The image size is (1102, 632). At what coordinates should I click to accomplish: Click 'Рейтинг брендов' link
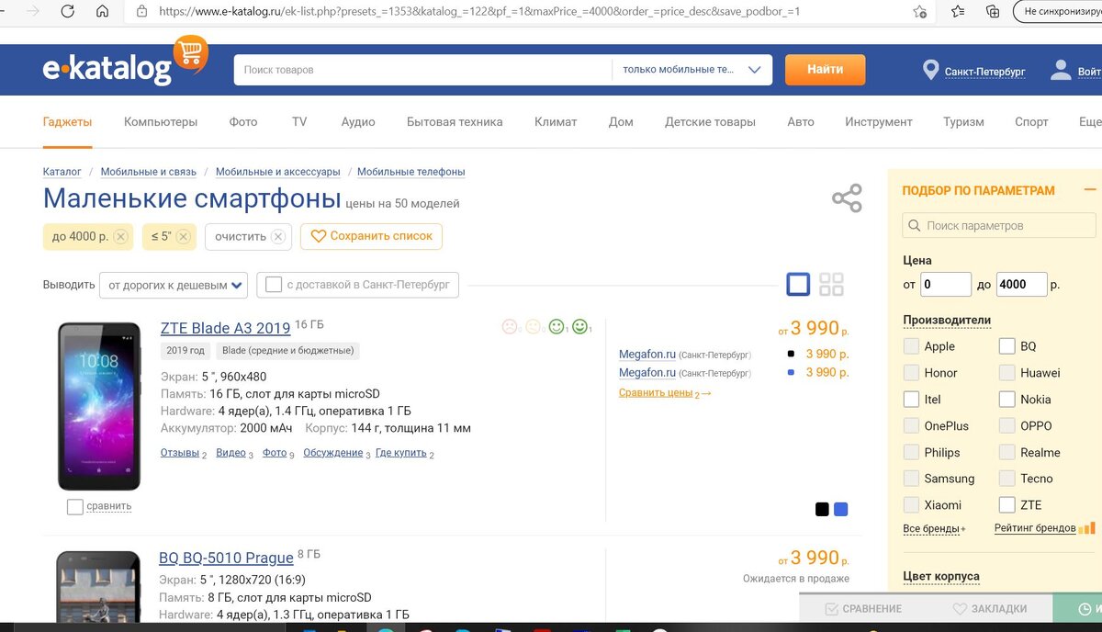point(1035,528)
